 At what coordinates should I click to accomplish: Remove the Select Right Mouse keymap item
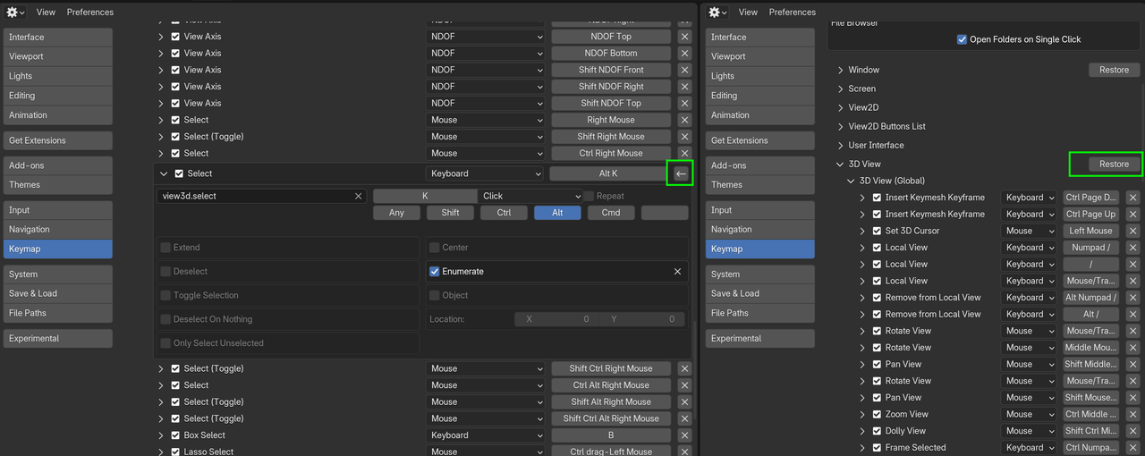tap(684, 120)
